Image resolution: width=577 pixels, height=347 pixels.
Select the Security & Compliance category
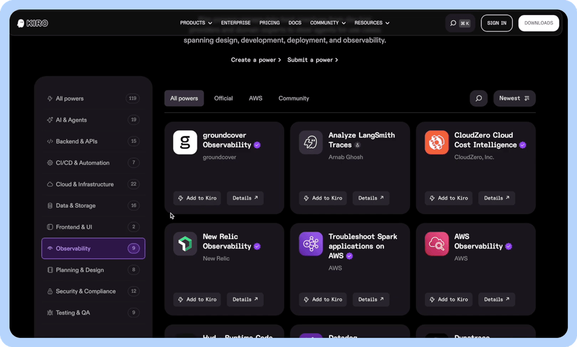pyautogui.click(x=93, y=291)
